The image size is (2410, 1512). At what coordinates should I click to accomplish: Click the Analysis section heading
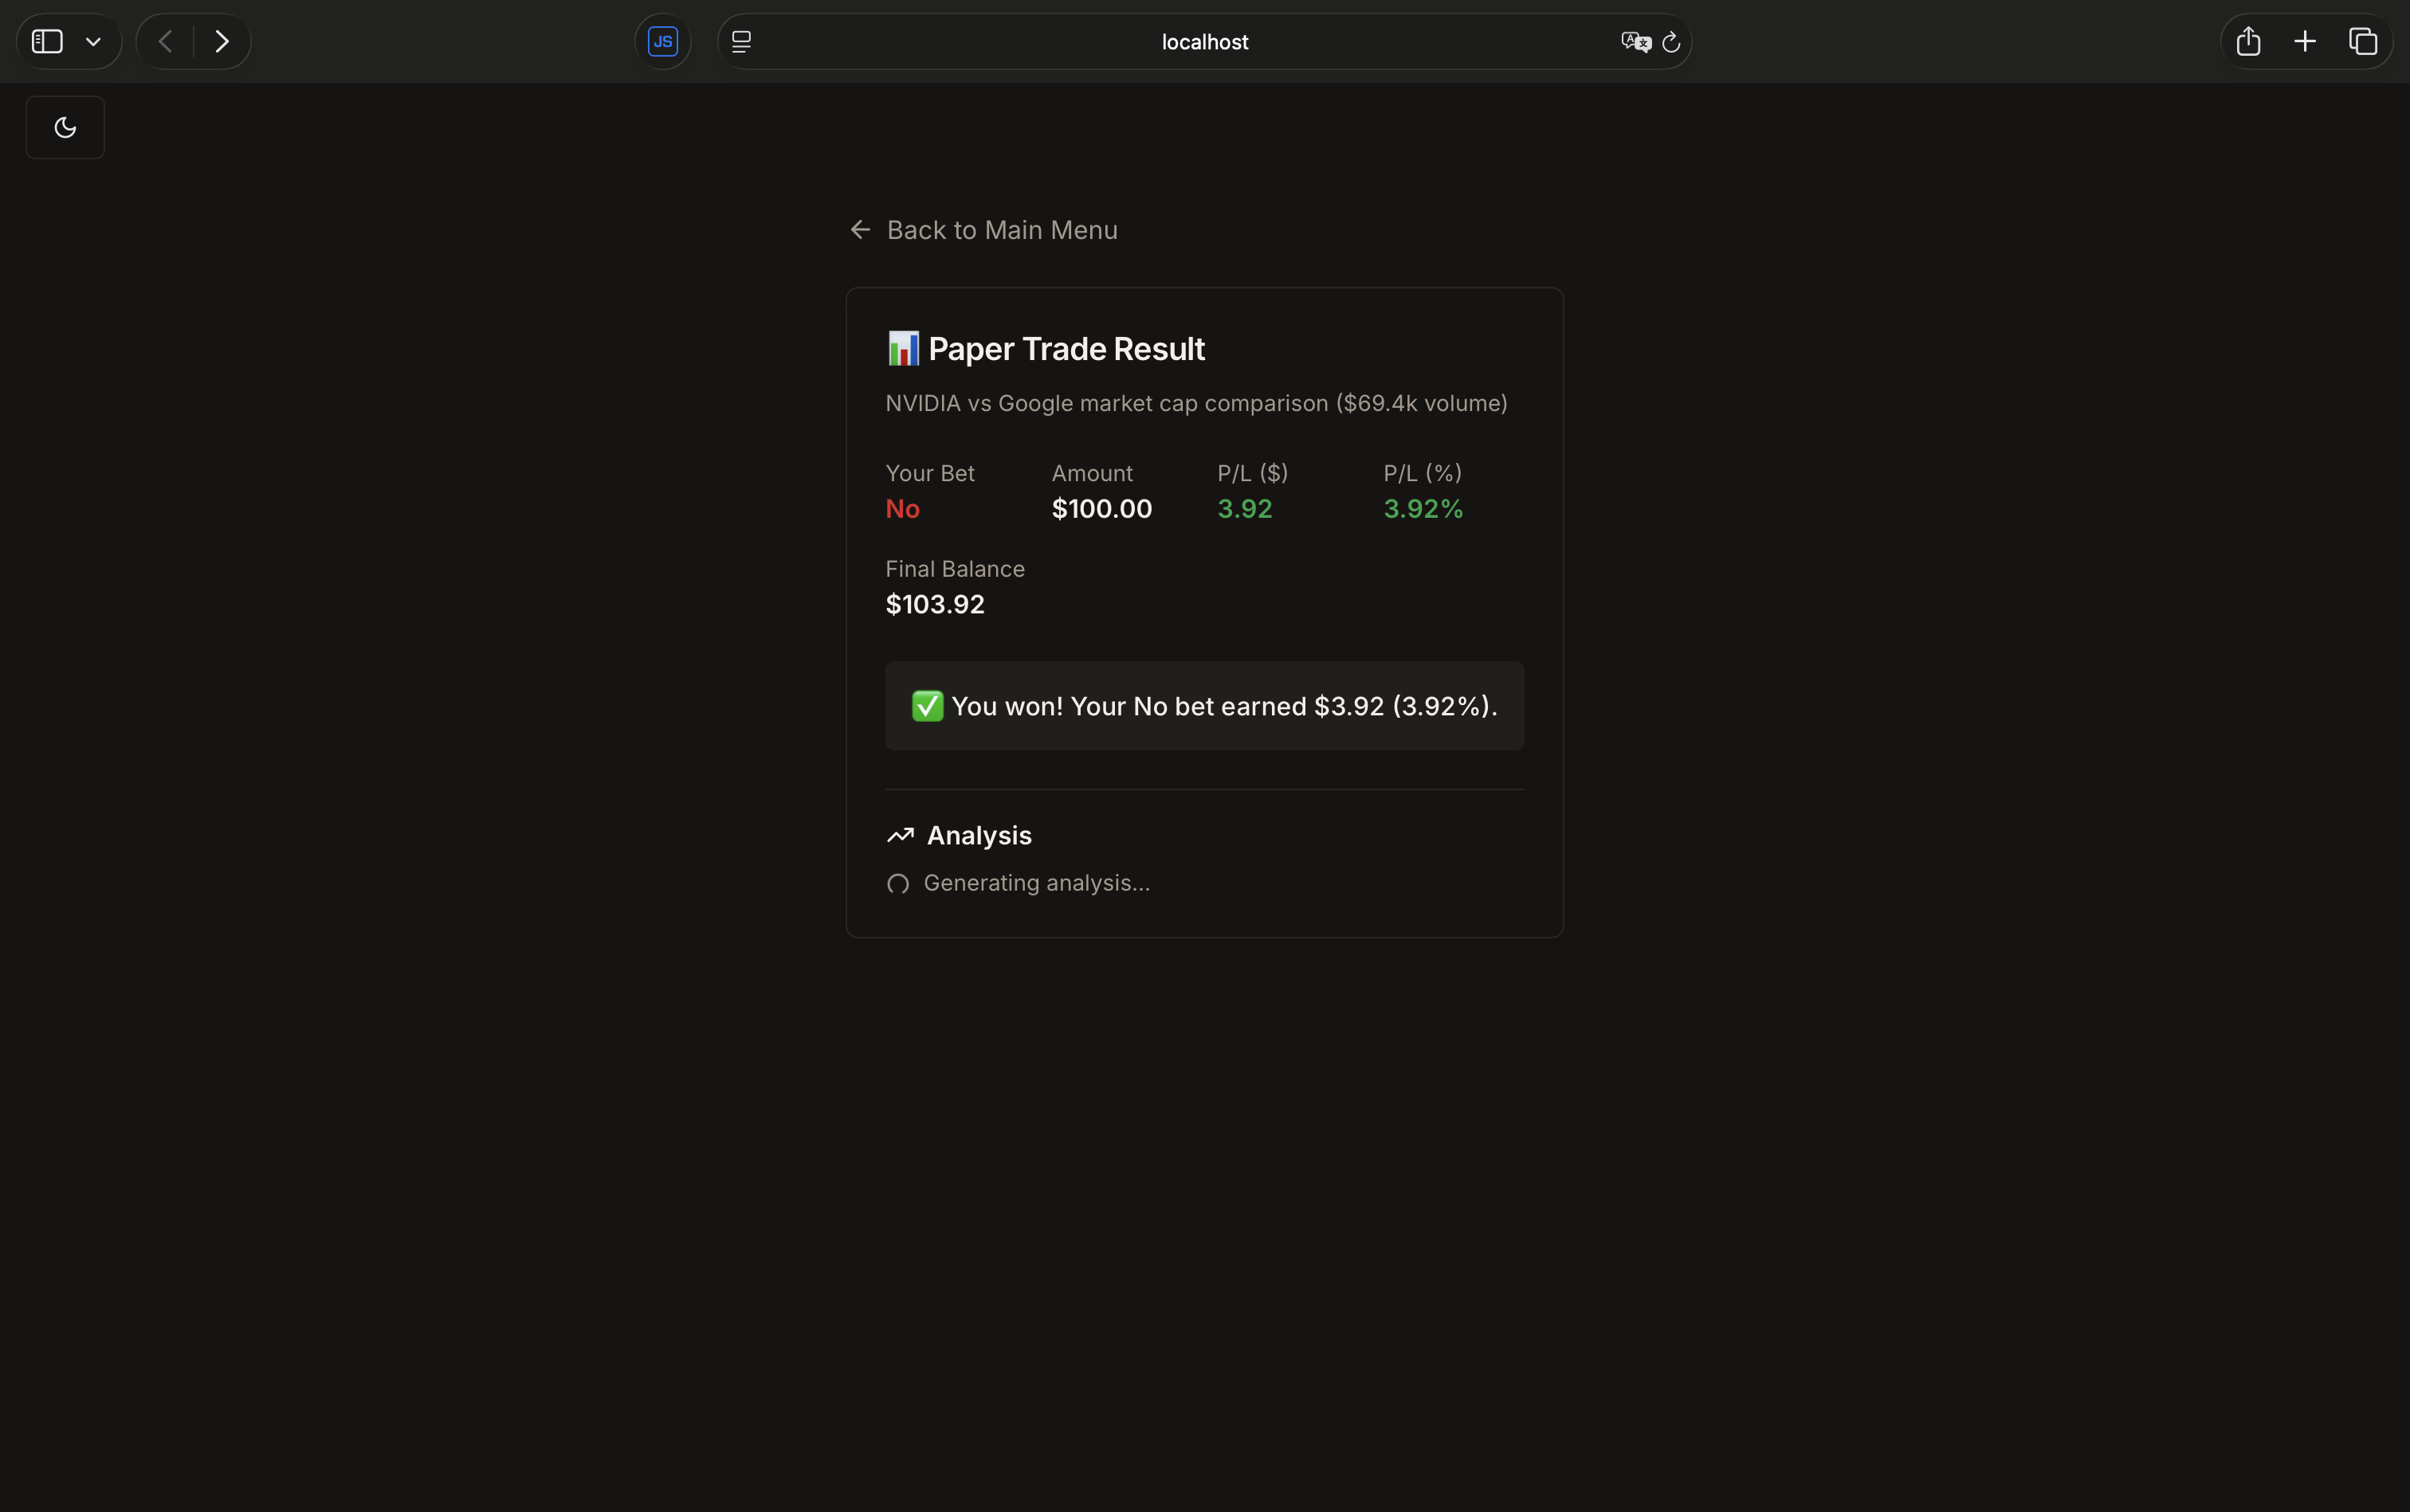(x=979, y=835)
